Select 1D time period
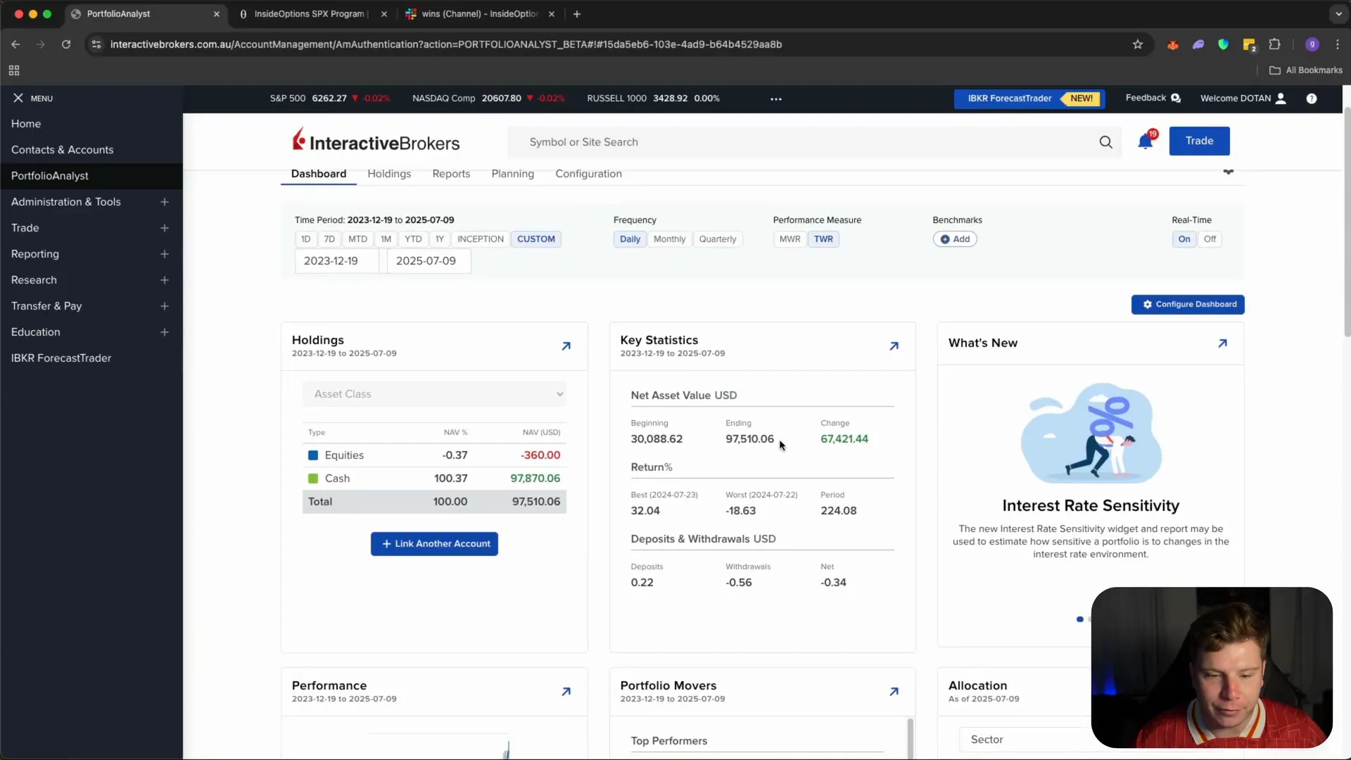Image resolution: width=1351 pixels, height=760 pixels. pyautogui.click(x=305, y=239)
